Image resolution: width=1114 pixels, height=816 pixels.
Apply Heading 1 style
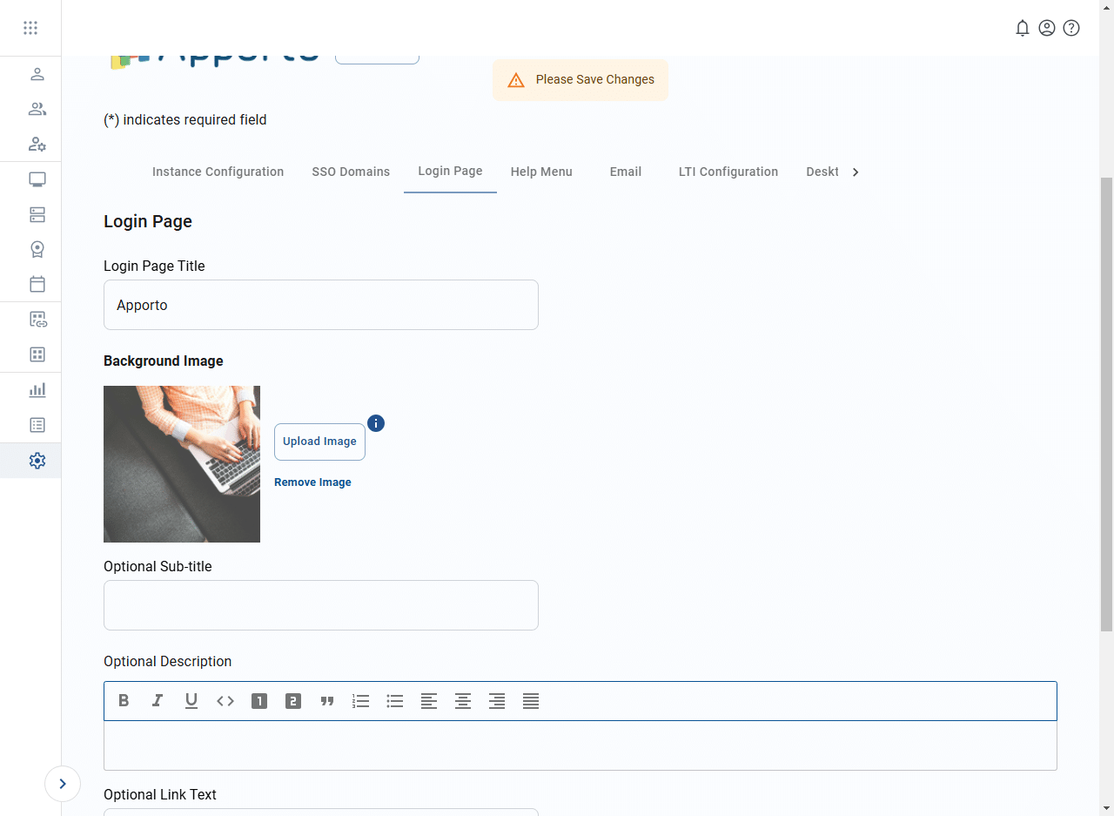pyautogui.click(x=258, y=700)
